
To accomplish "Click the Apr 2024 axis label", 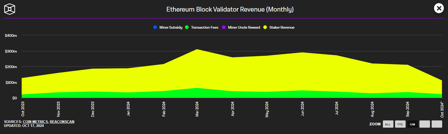I will (233, 109).
